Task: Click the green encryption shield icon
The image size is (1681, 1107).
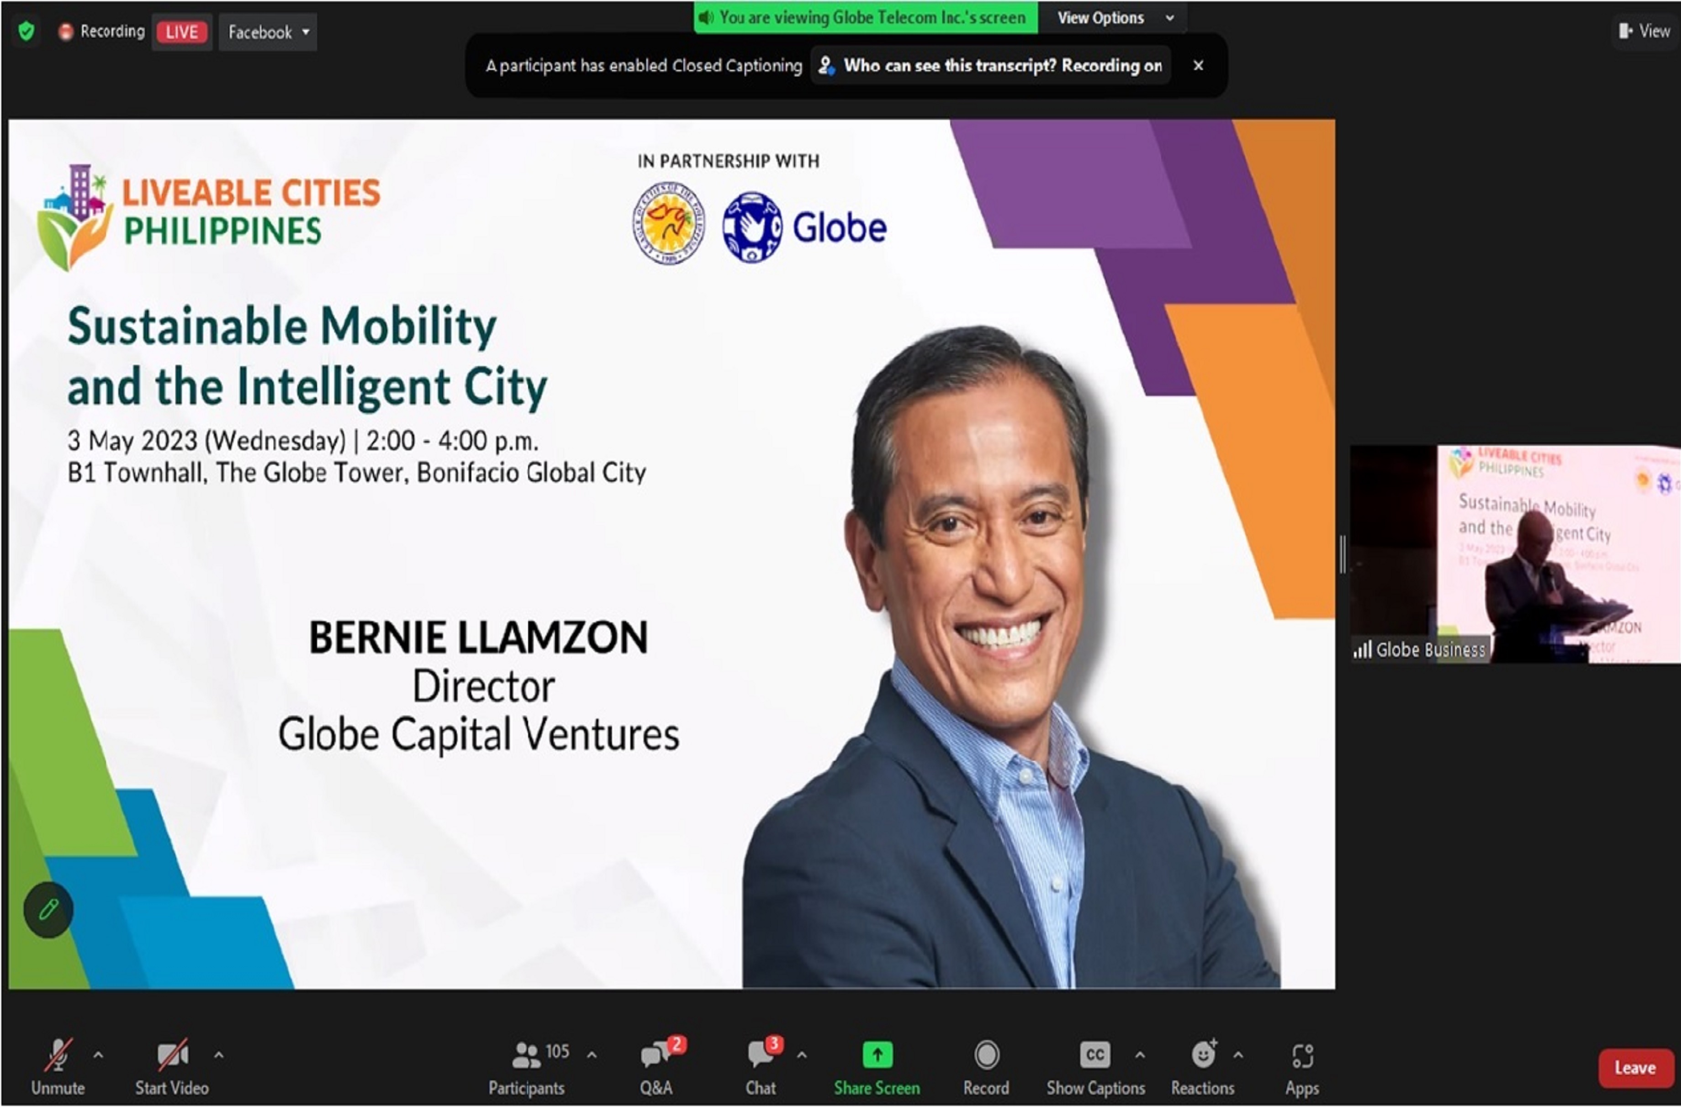Action: coord(26,32)
